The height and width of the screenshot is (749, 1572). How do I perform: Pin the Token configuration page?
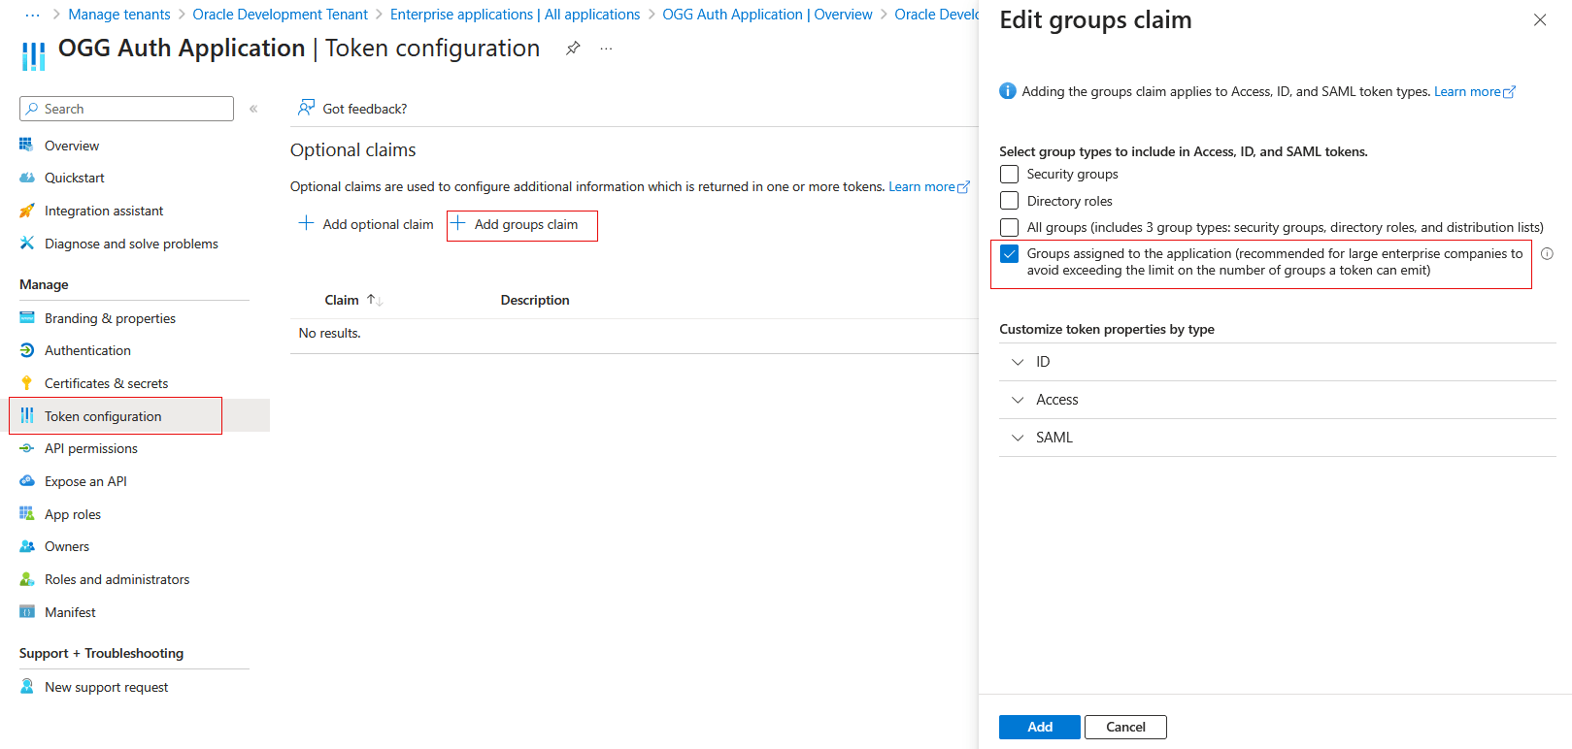(x=573, y=49)
